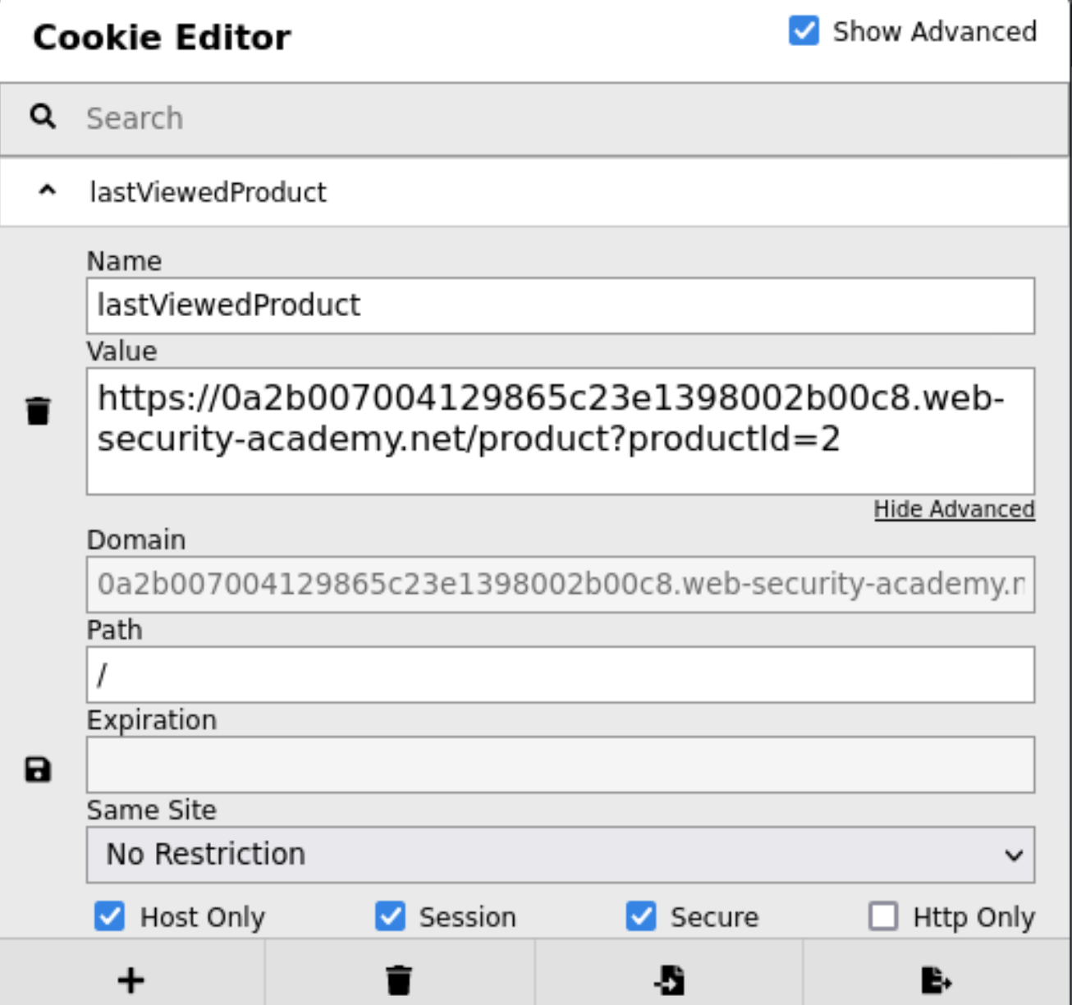Viewport: 1072px width, 1005px height.
Task: Open the Same Site No Restriction dropdown
Action: click(561, 855)
